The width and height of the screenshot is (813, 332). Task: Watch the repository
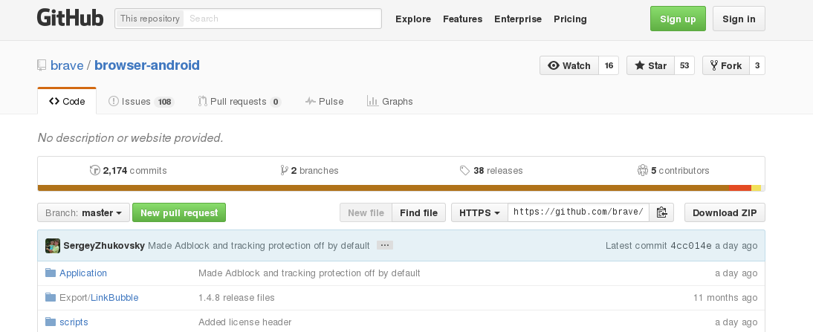coord(569,65)
